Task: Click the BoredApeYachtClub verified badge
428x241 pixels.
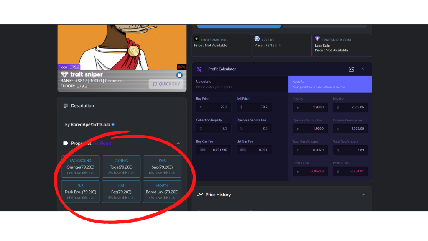Action: click(x=113, y=125)
